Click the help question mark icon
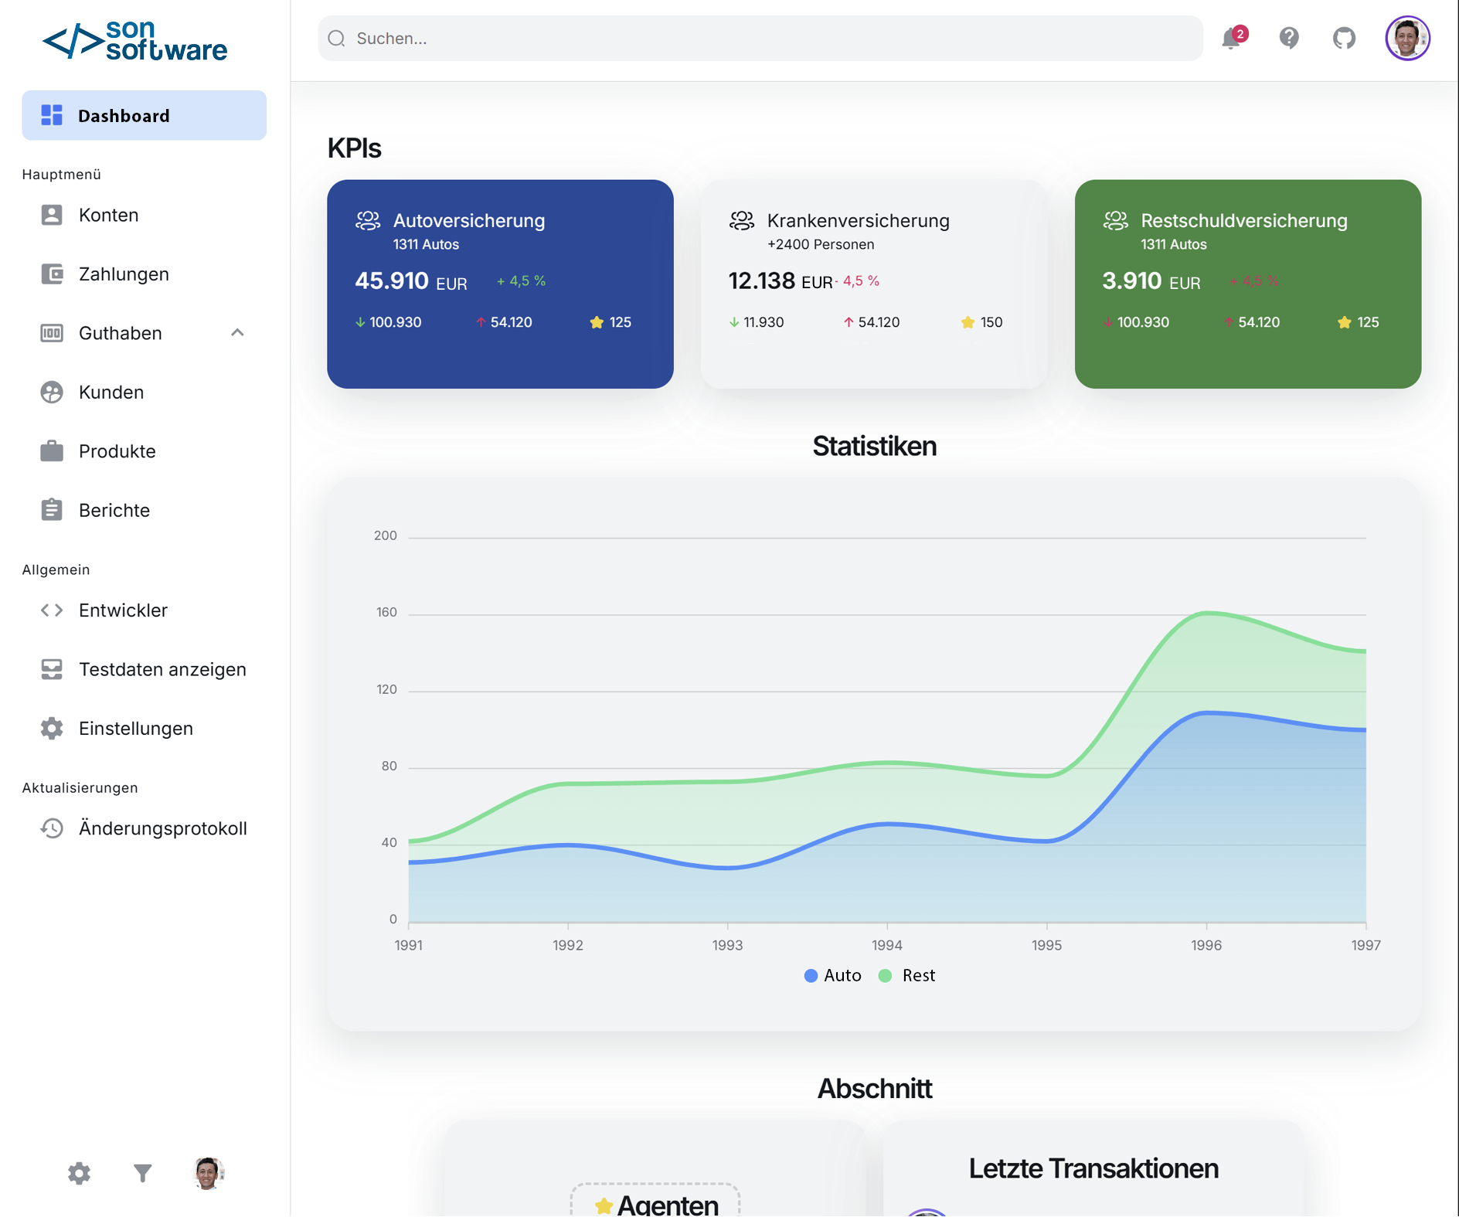1459x1217 pixels. pyautogui.click(x=1289, y=38)
